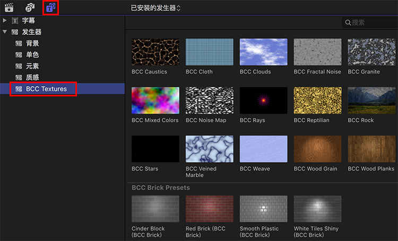This screenshot has width=398, height=241.
Task: Select the BCC Weave thumbnail
Action: click(x=263, y=149)
